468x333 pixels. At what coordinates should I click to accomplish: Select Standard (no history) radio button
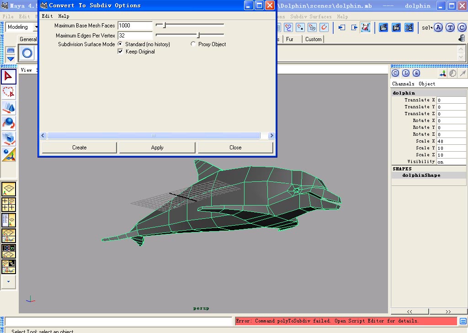[x=120, y=44]
